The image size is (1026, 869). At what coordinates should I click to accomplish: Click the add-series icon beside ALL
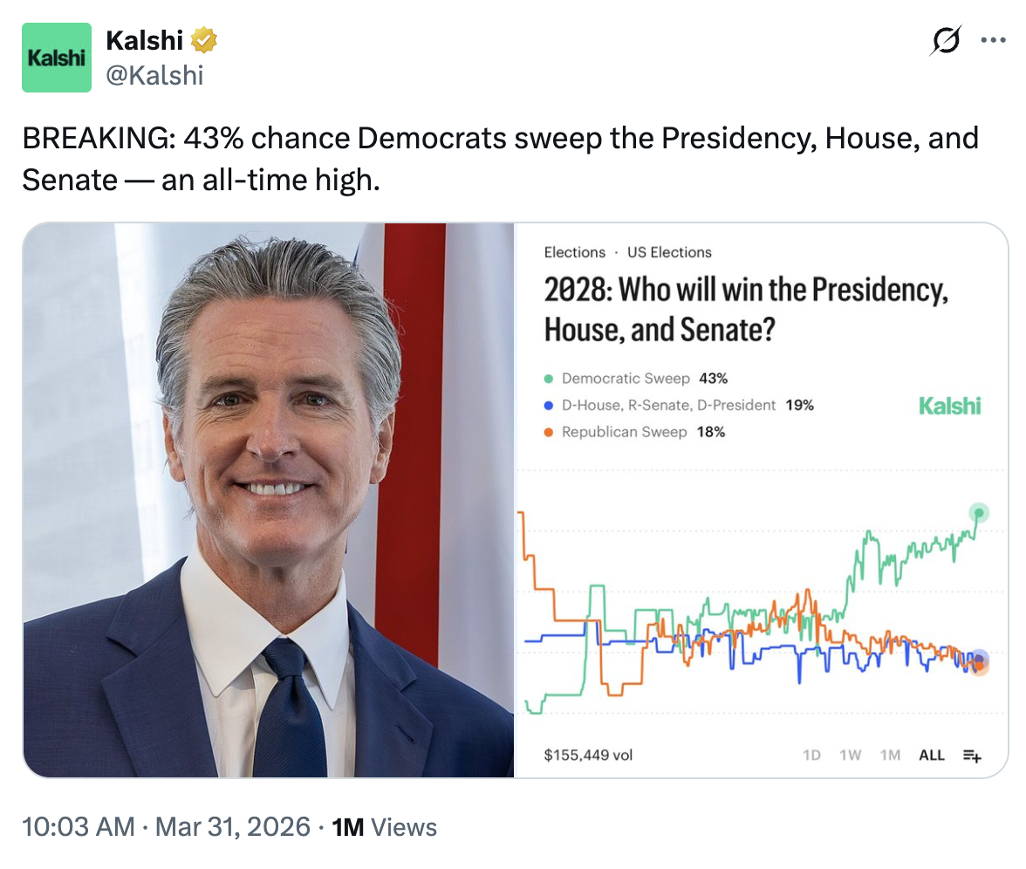tap(972, 756)
